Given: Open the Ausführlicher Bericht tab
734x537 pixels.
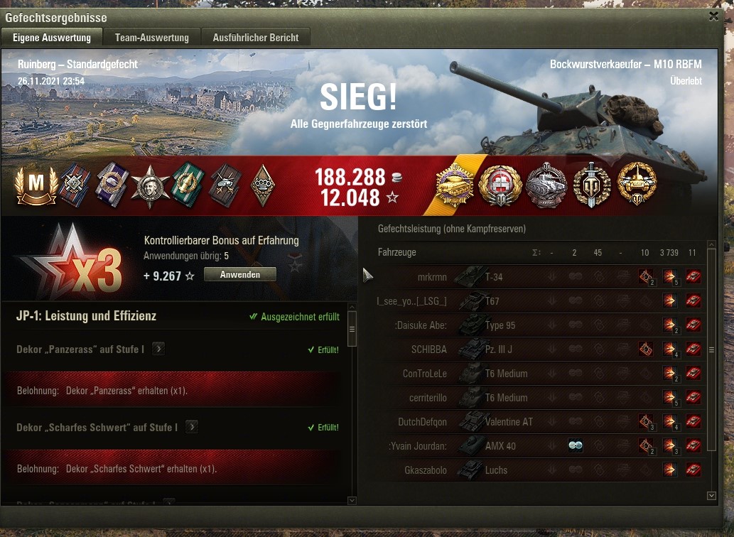Looking at the screenshot, I should (x=256, y=38).
